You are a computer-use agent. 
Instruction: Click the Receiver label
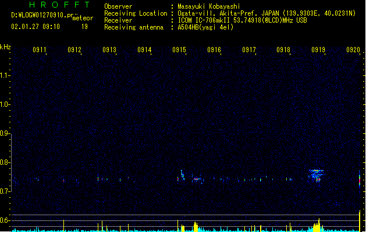coord(118,20)
